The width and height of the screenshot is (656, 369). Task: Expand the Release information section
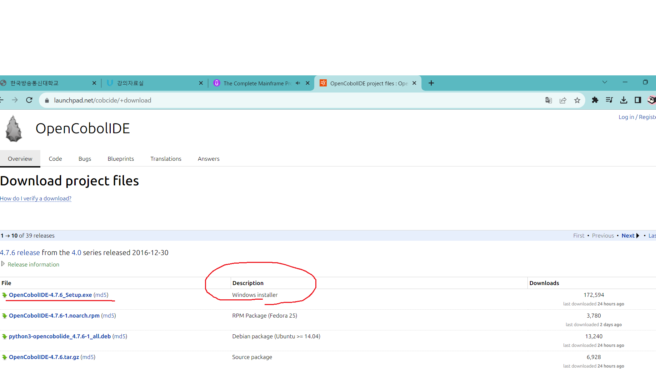pos(30,264)
